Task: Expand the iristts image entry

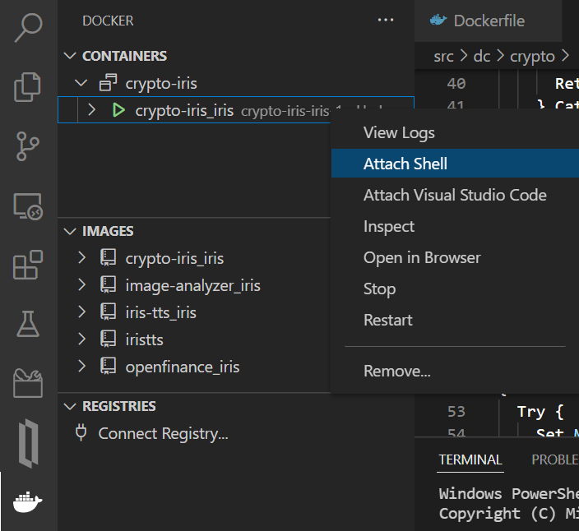Action: pyautogui.click(x=81, y=339)
